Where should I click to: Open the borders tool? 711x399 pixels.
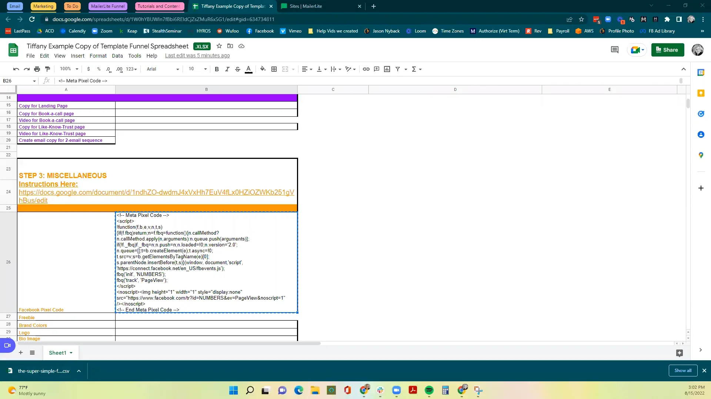tap(274, 69)
